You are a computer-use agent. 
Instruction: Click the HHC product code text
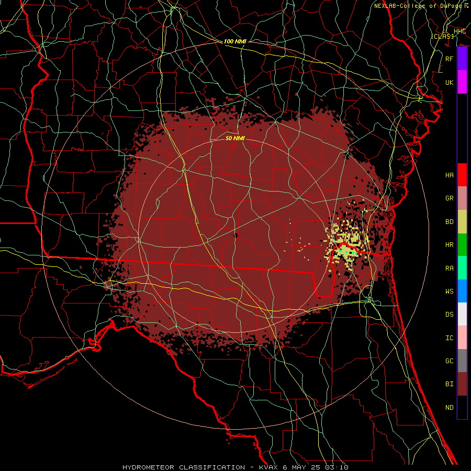459,31
